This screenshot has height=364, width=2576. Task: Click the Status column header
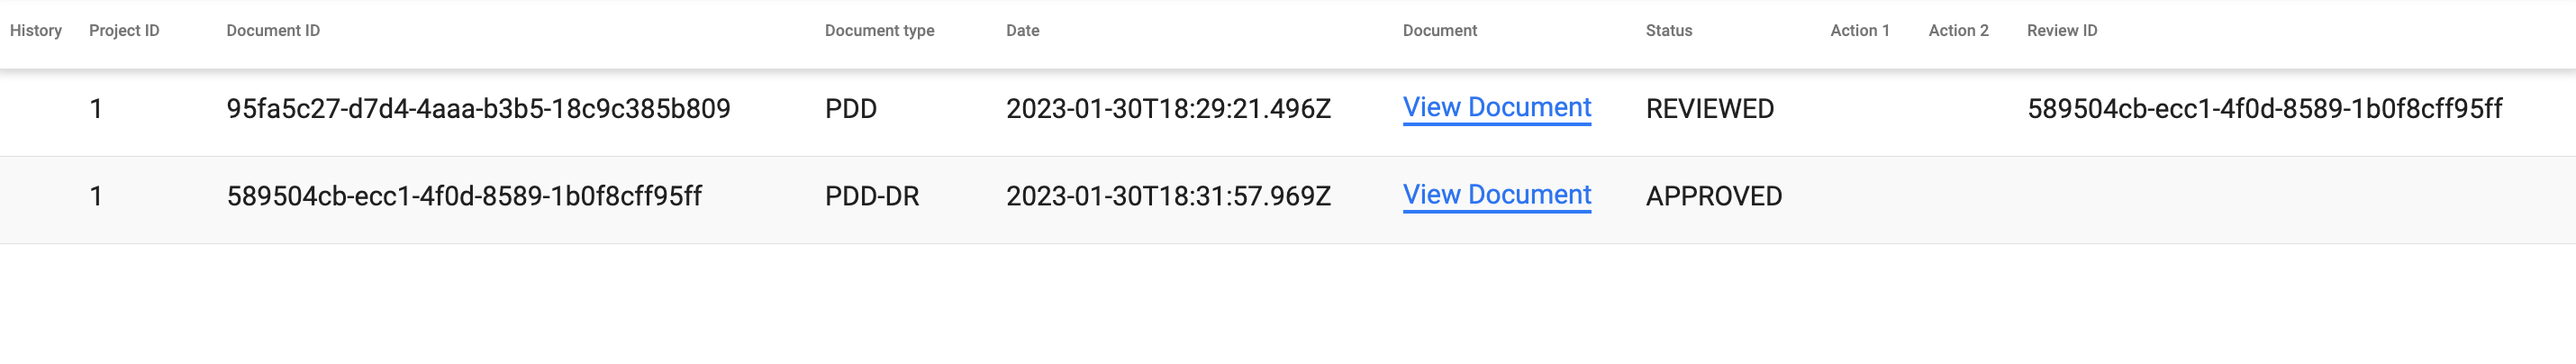tap(1668, 31)
